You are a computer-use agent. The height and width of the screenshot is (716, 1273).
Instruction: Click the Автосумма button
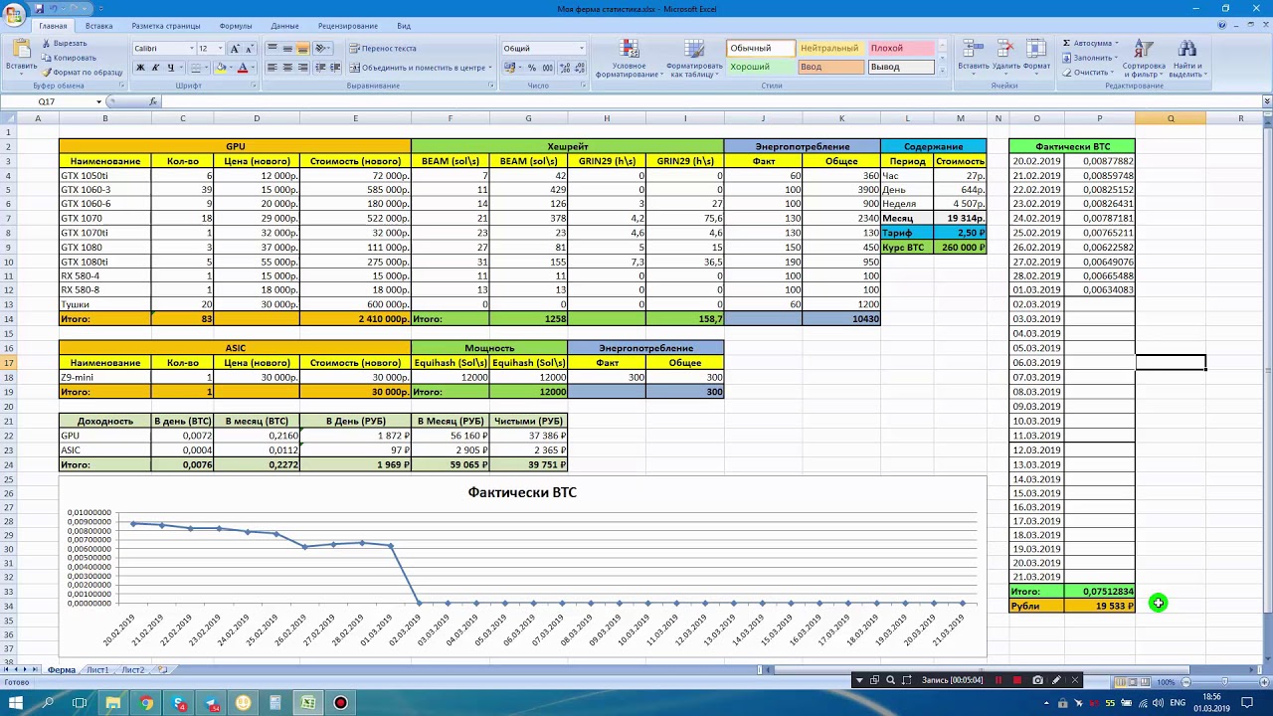tap(1092, 43)
